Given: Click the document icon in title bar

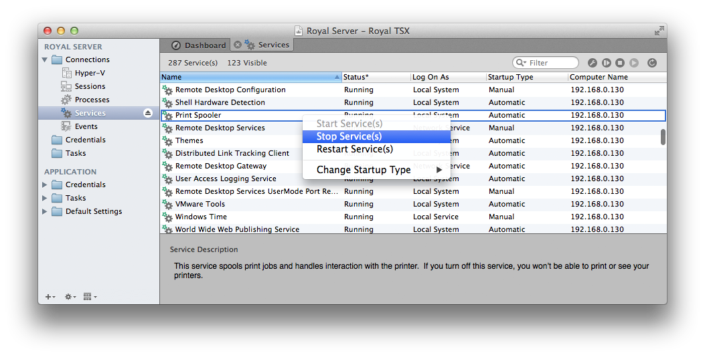Looking at the screenshot, I should tap(299, 31).
